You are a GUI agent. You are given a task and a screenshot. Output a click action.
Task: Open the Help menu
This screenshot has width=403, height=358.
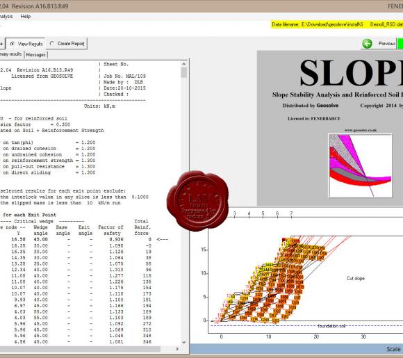[x=26, y=17]
